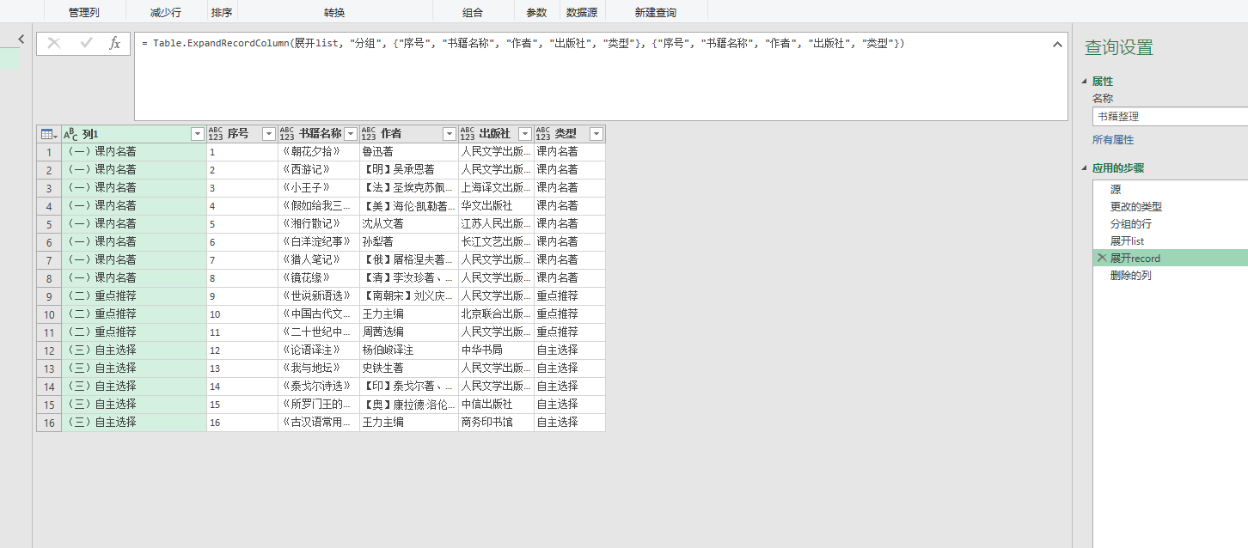The width and height of the screenshot is (1248, 548).
Task: Click the ABC data type icon on 列1
Action: 70,134
